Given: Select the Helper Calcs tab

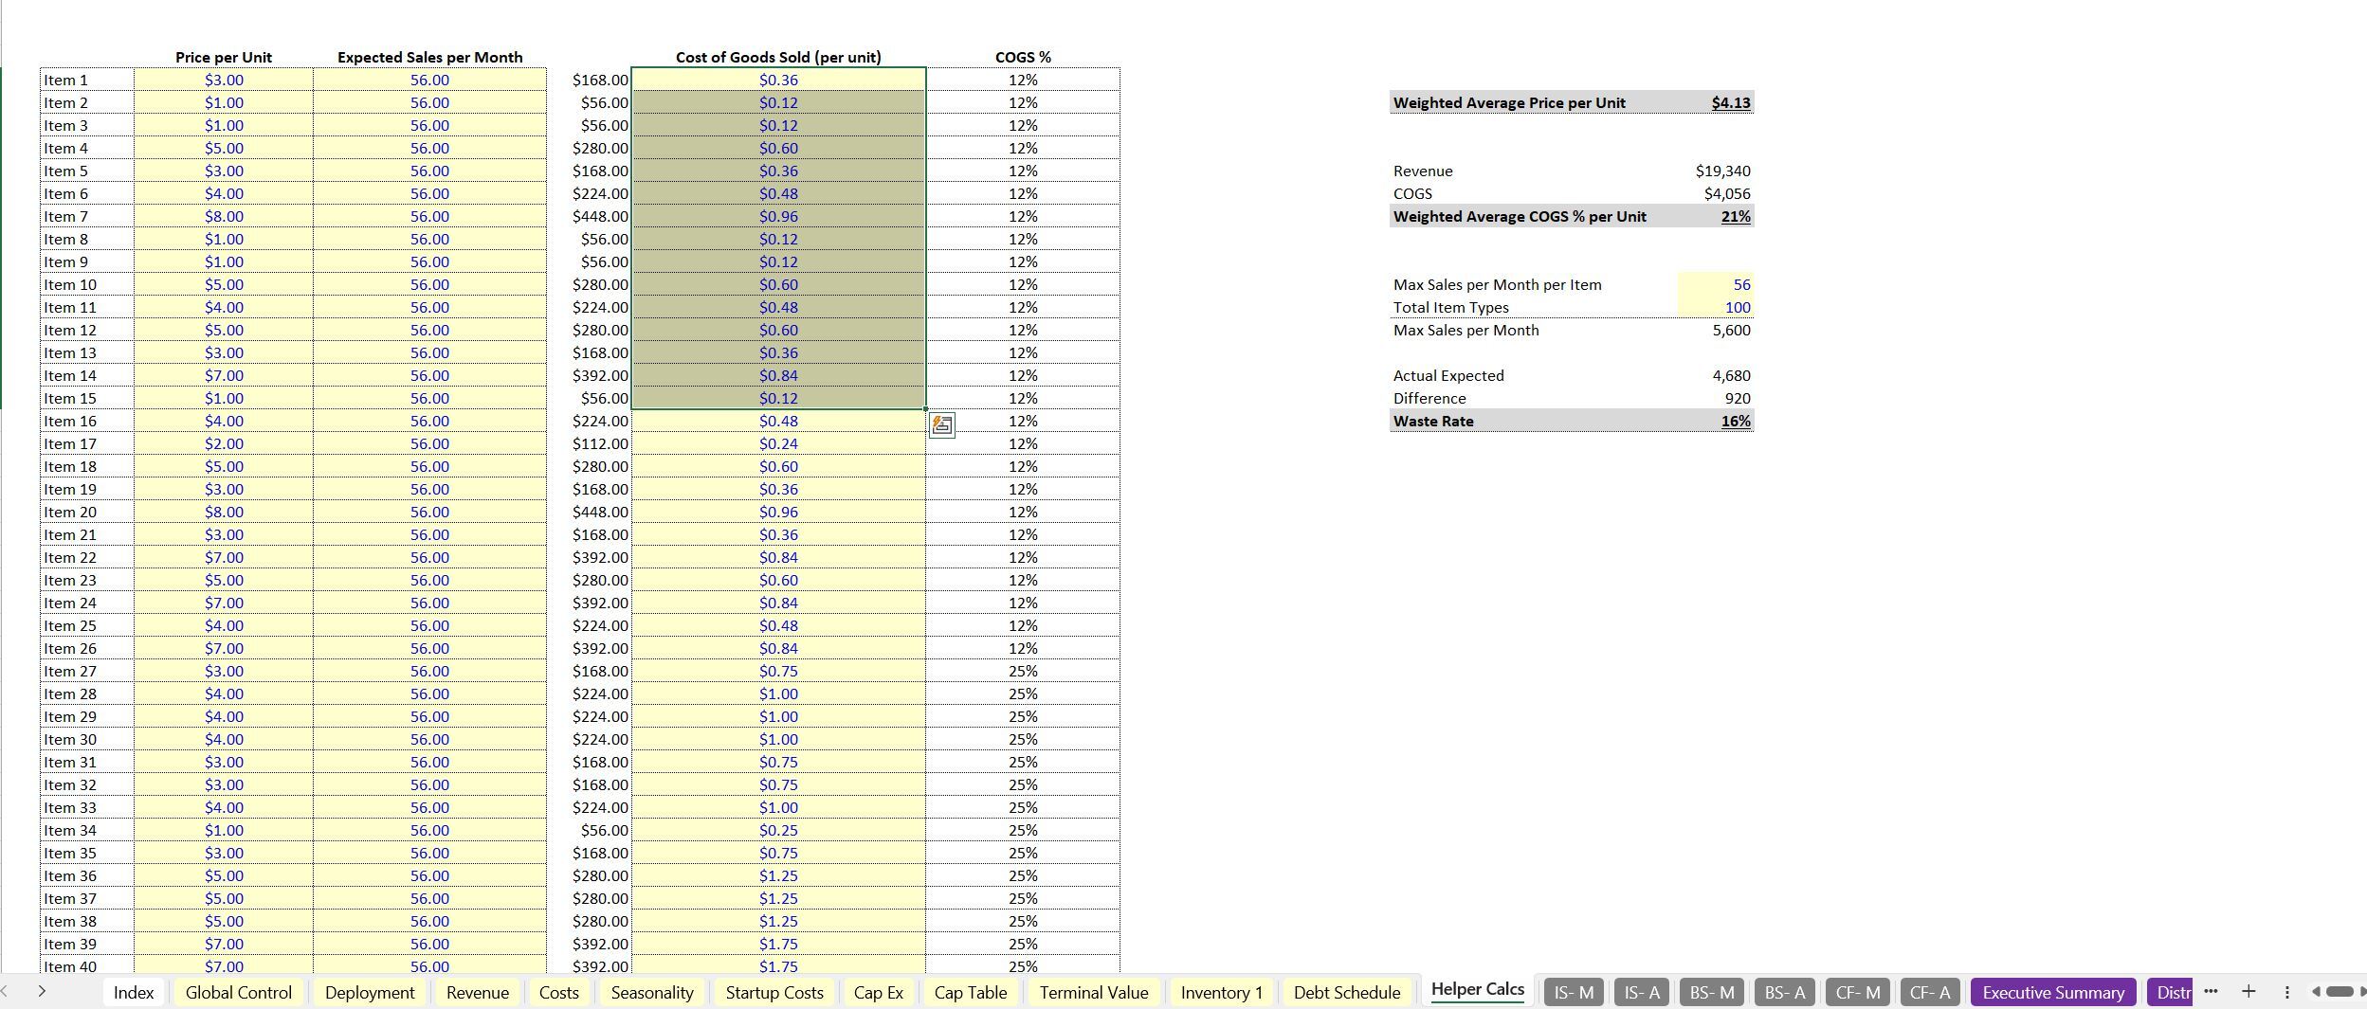Looking at the screenshot, I should [x=1478, y=989].
